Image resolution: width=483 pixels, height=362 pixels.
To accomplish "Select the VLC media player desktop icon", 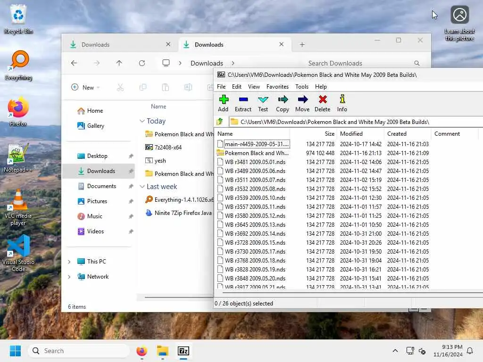I will point(18,207).
